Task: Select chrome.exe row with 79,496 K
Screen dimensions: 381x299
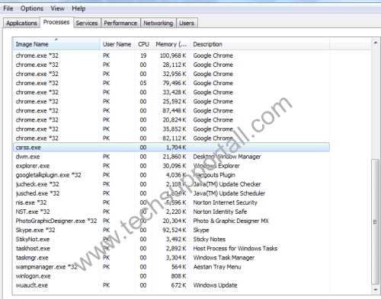Action: pyautogui.click(x=171, y=83)
